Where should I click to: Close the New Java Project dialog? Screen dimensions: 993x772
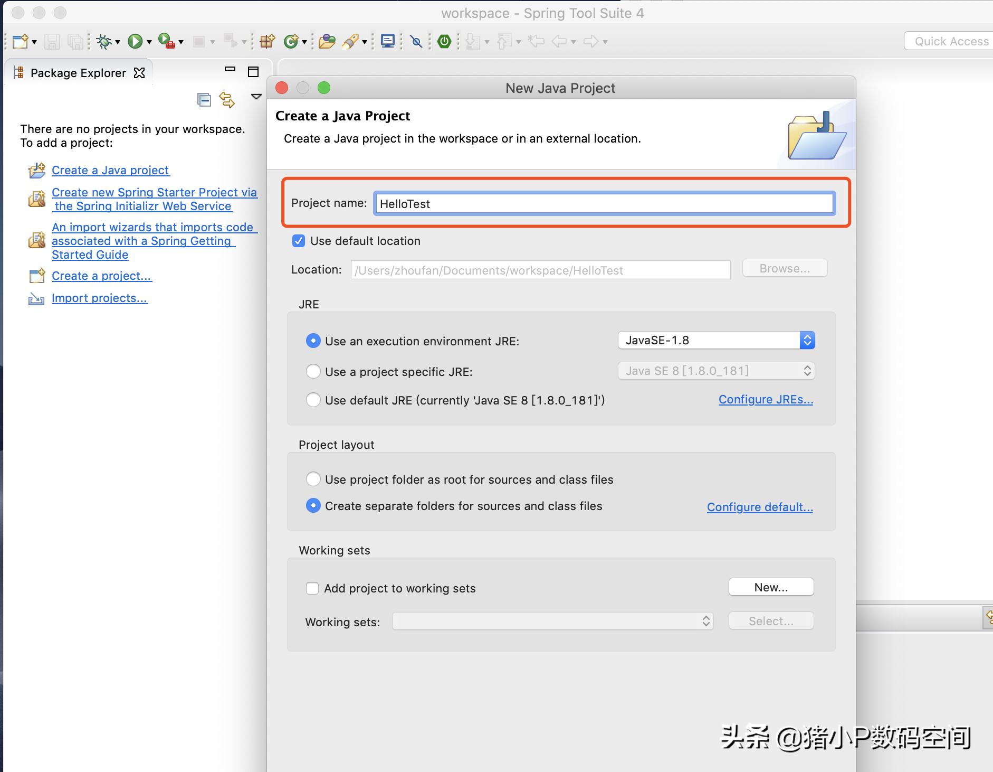(282, 88)
